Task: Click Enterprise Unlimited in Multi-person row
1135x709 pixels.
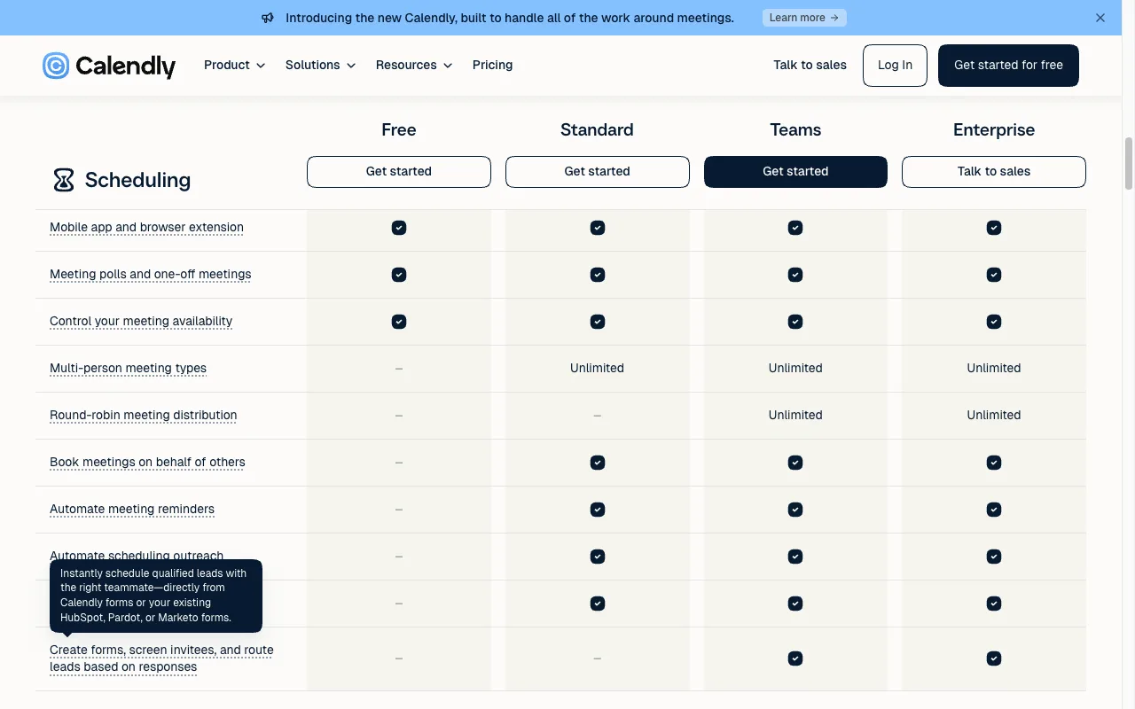Action: point(994,369)
